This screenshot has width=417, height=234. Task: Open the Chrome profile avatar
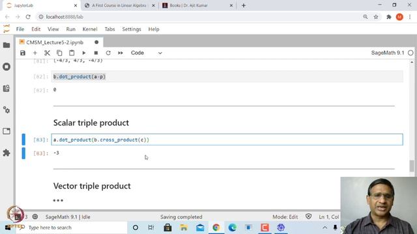point(399,17)
